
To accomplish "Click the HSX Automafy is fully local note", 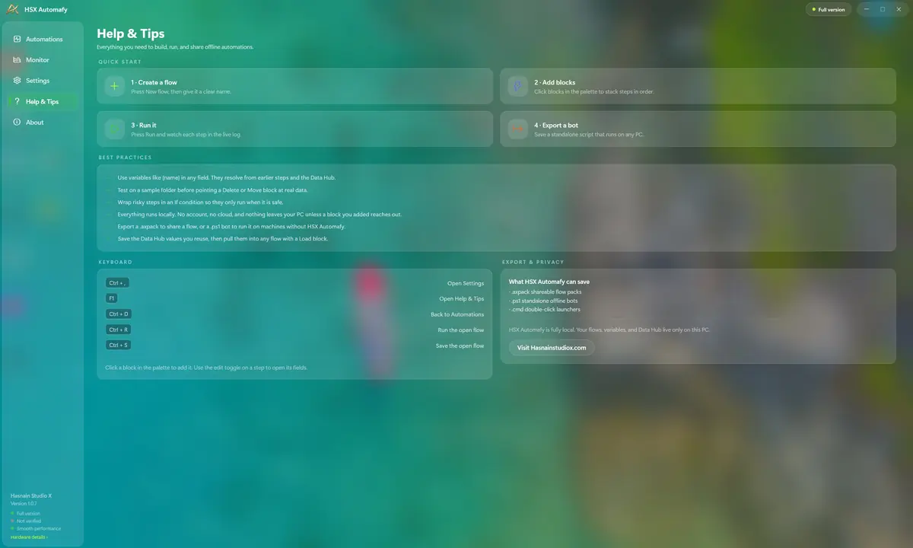I will 609,330.
